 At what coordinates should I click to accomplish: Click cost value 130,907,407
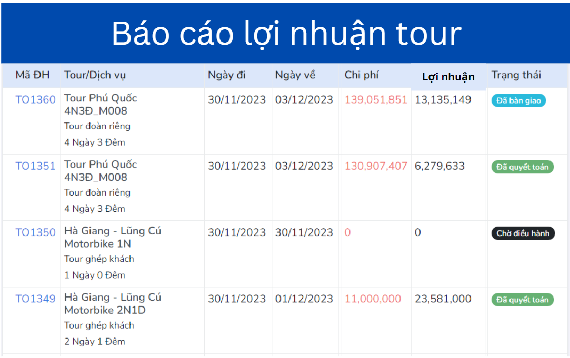(376, 166)
